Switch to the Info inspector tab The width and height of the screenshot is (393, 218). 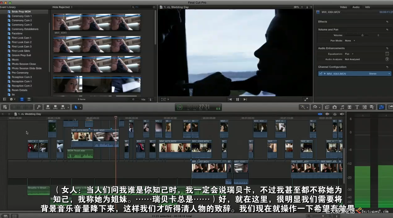pyautogui.click(x=367, y=7)
